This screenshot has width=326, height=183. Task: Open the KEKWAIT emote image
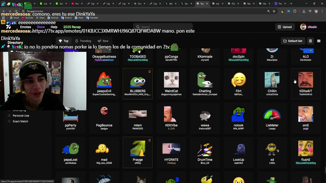tap(306, 80)
